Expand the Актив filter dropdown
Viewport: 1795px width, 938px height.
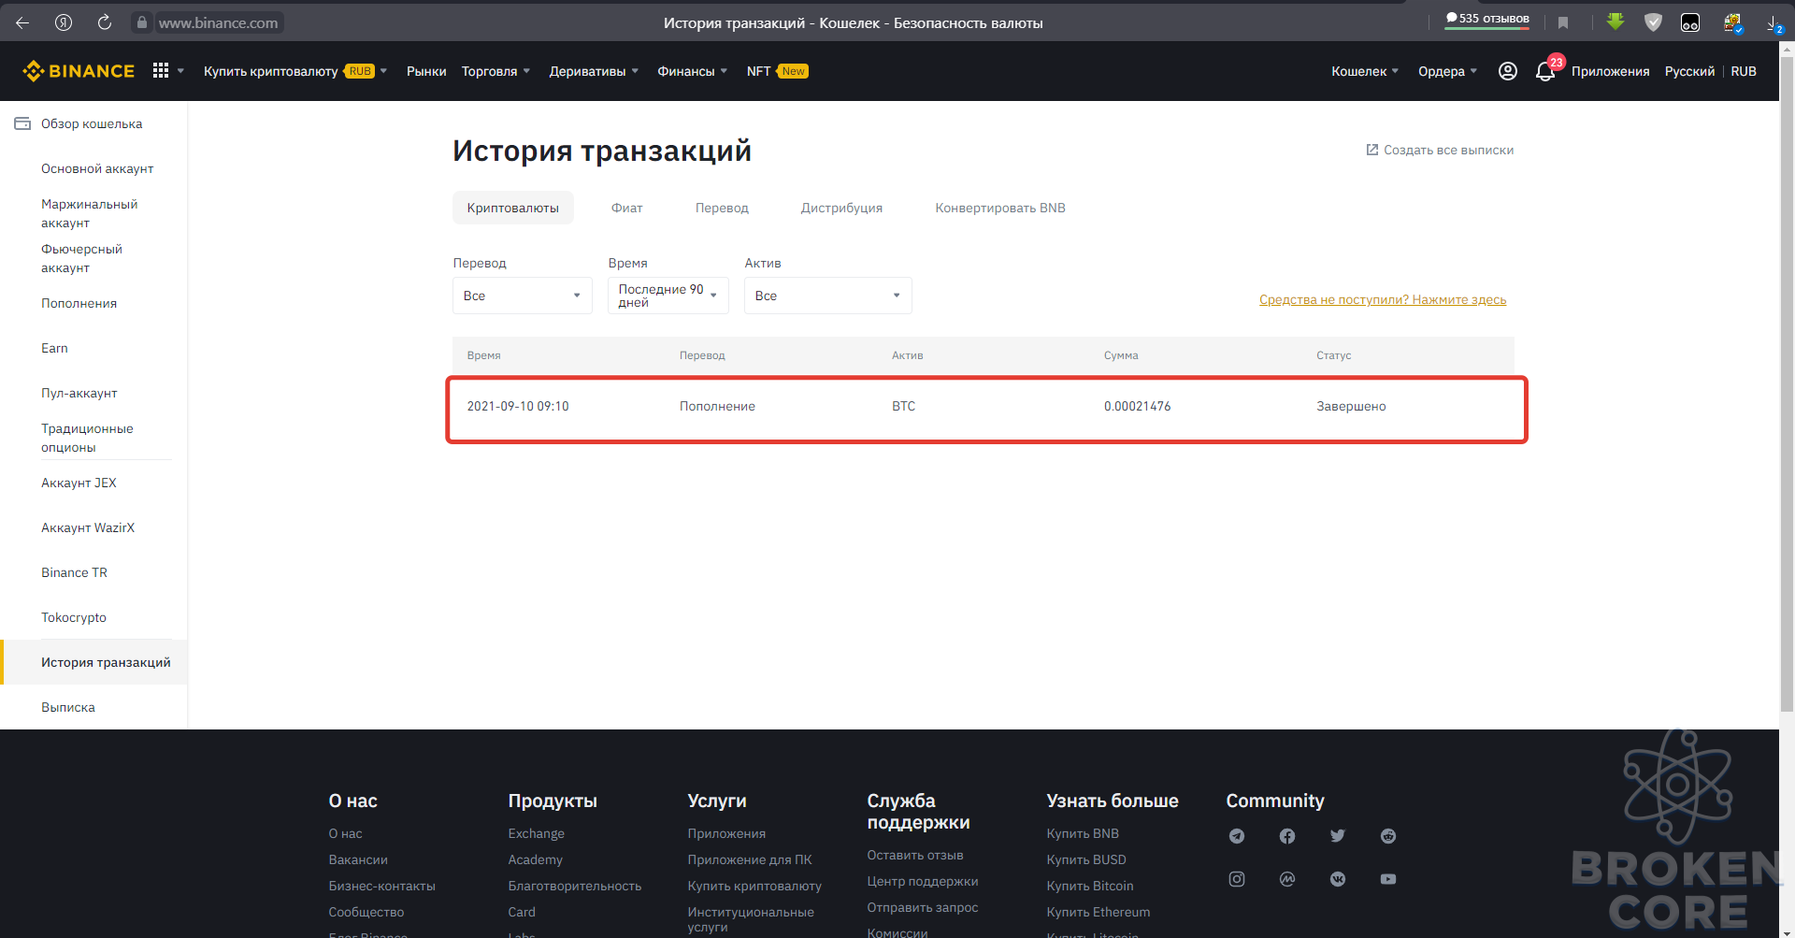pyautogui.click(x=828, y=296)
